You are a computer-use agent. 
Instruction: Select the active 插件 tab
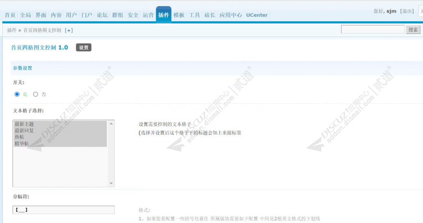pyautogui.click(x=164, y=15)
